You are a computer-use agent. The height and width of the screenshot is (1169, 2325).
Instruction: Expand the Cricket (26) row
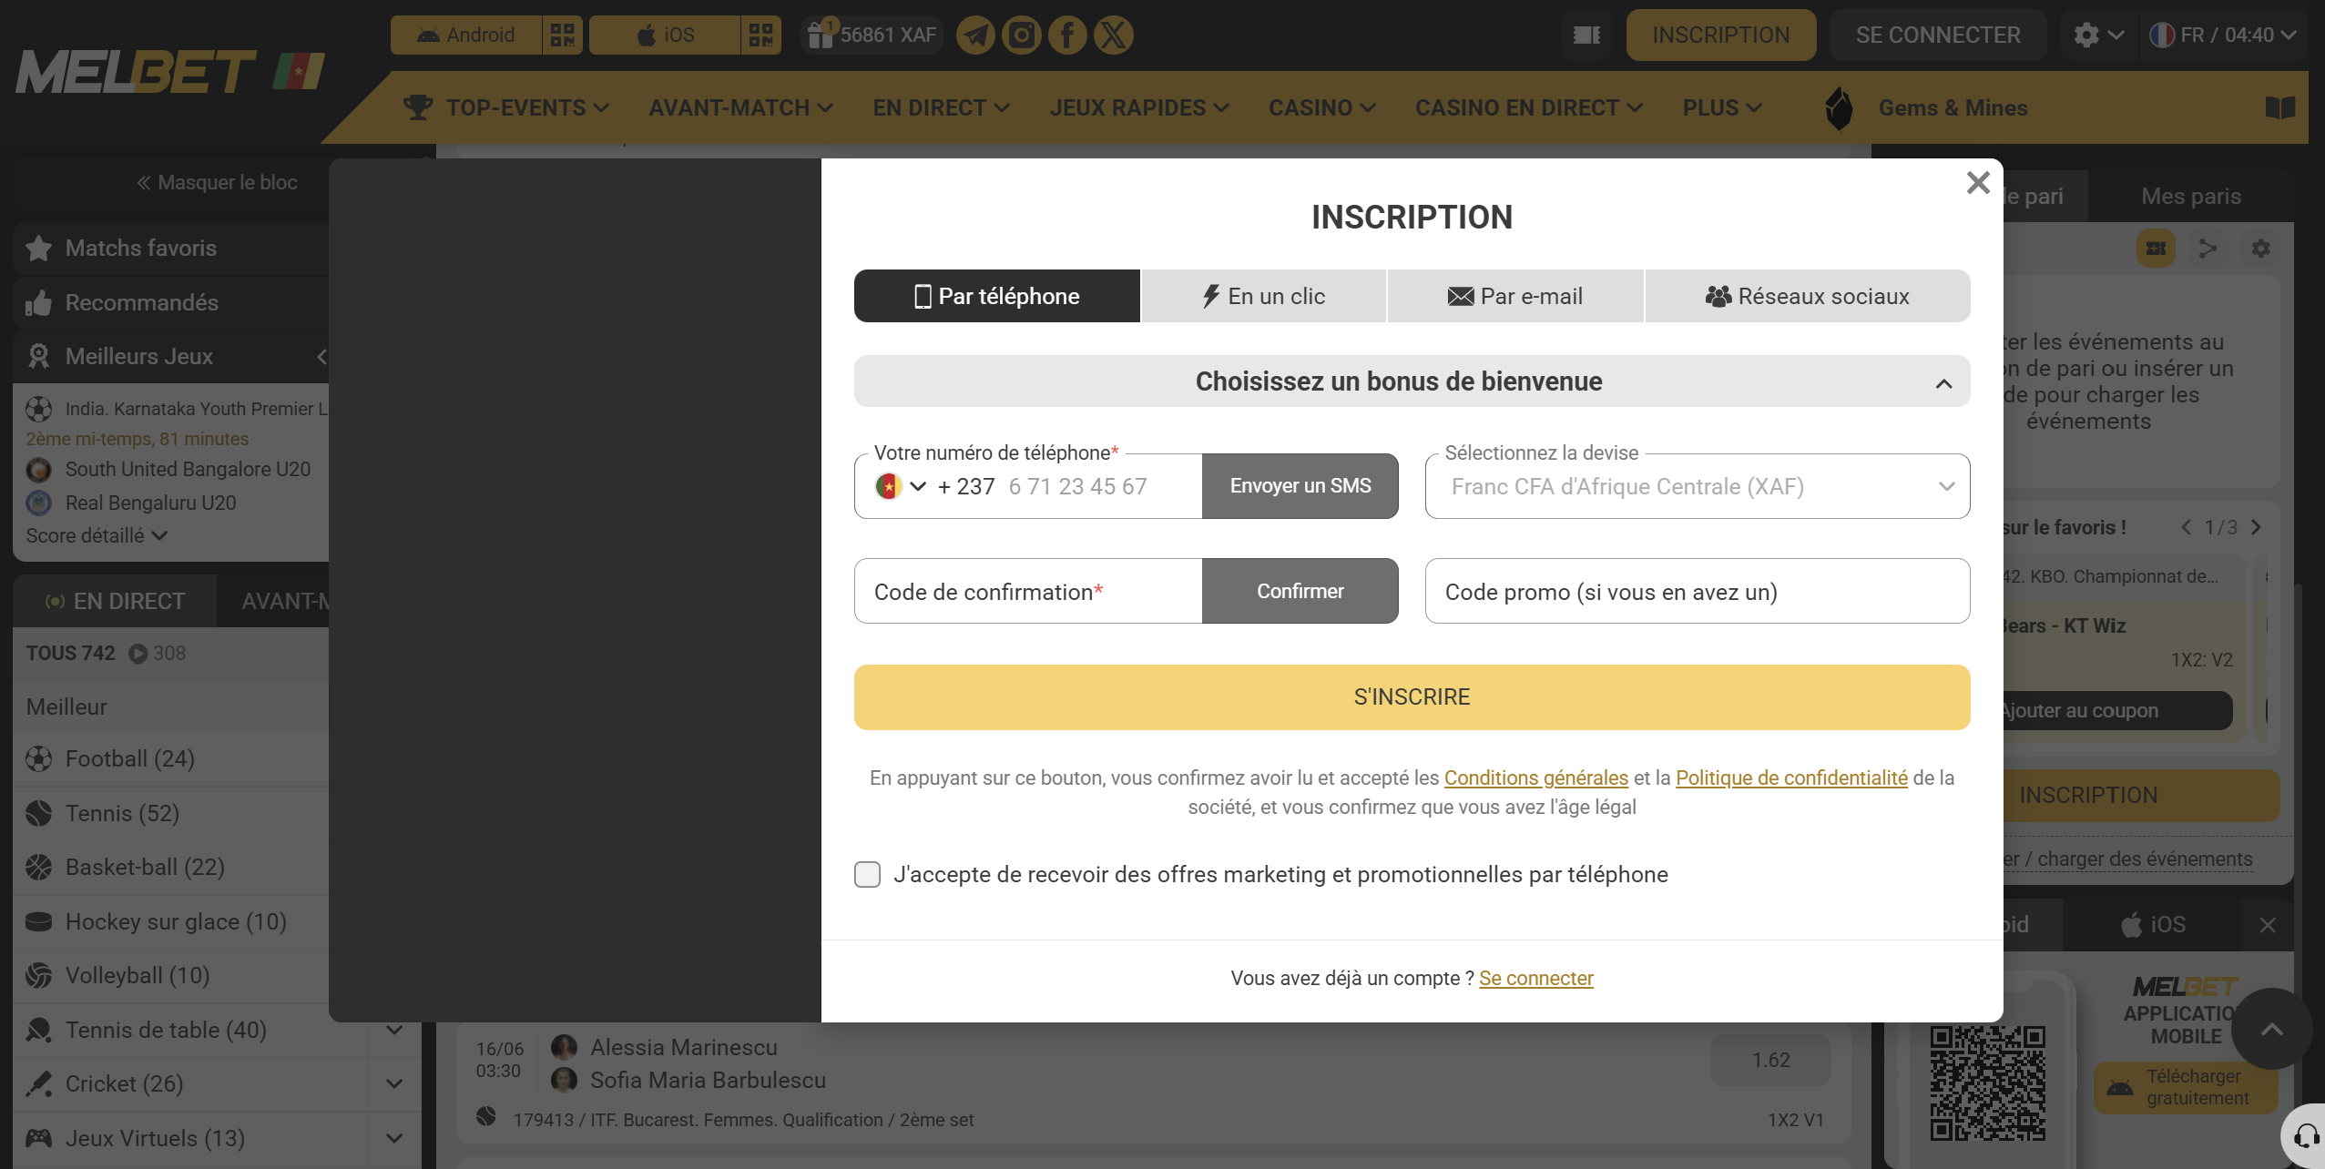(394, 1084)
